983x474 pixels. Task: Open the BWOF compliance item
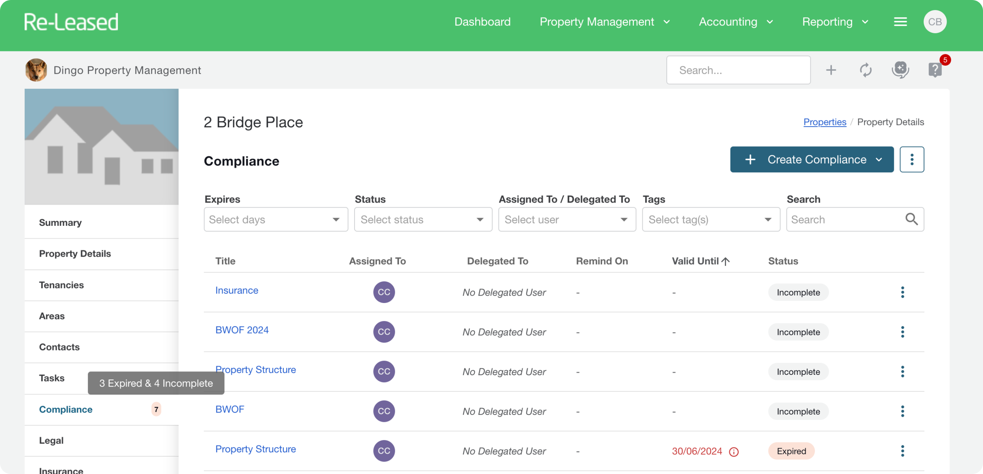pyautogui.click(x=229, y=409)
